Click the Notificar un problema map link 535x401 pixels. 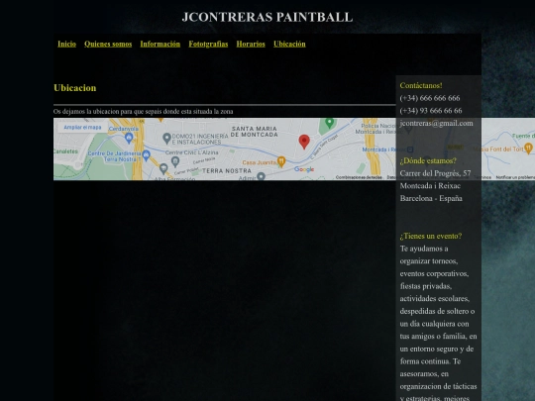[x=515, y=177]
